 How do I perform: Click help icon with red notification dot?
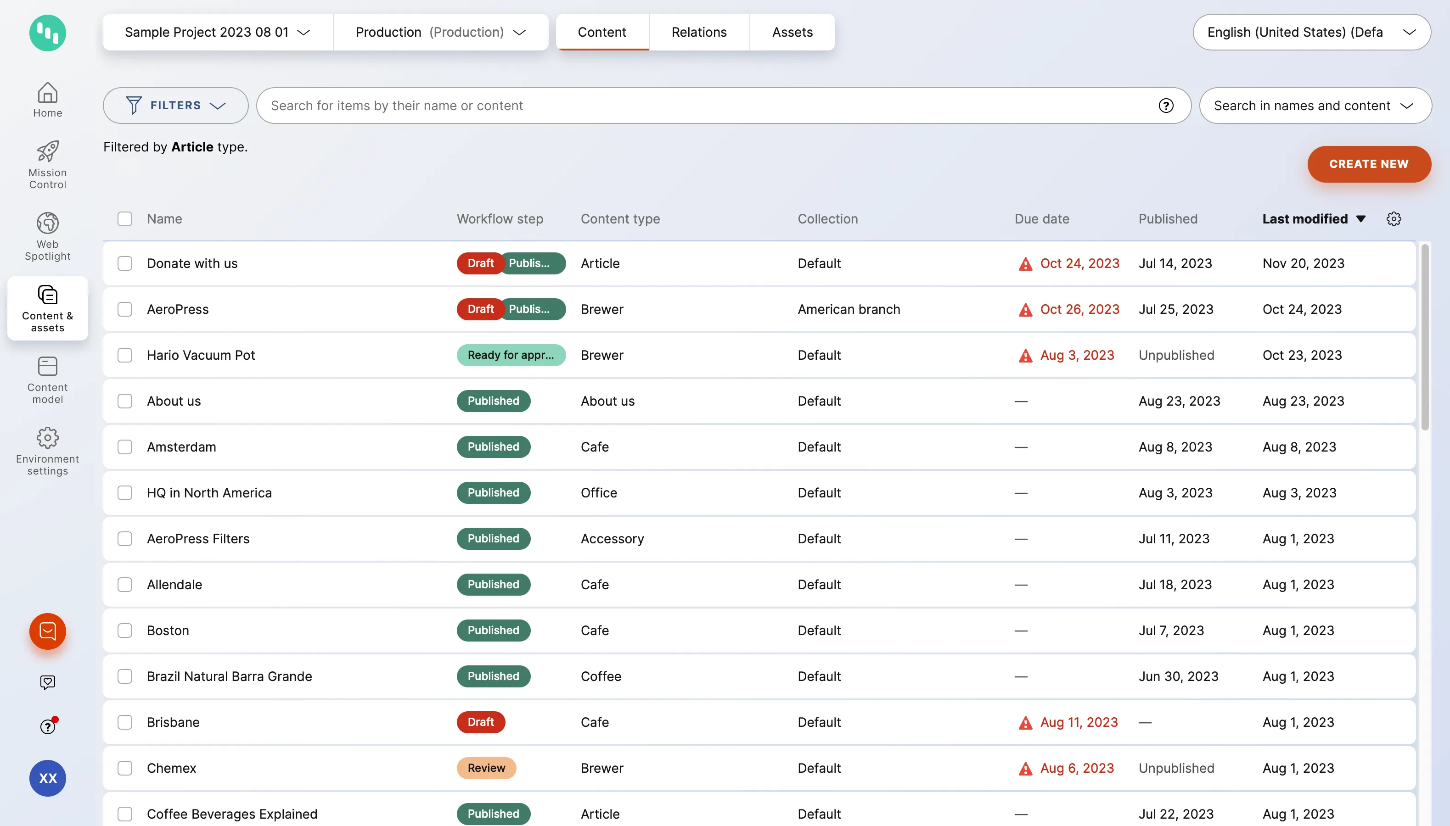pos(48,726)
